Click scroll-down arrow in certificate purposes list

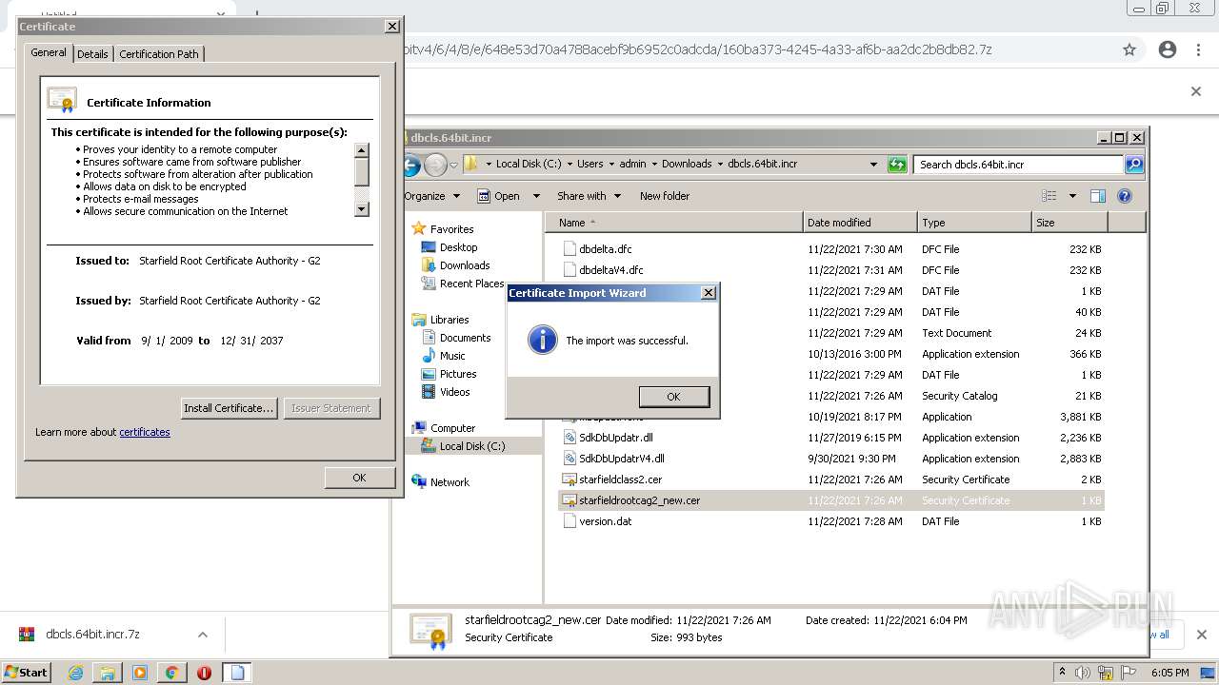[x=362, y=209]
